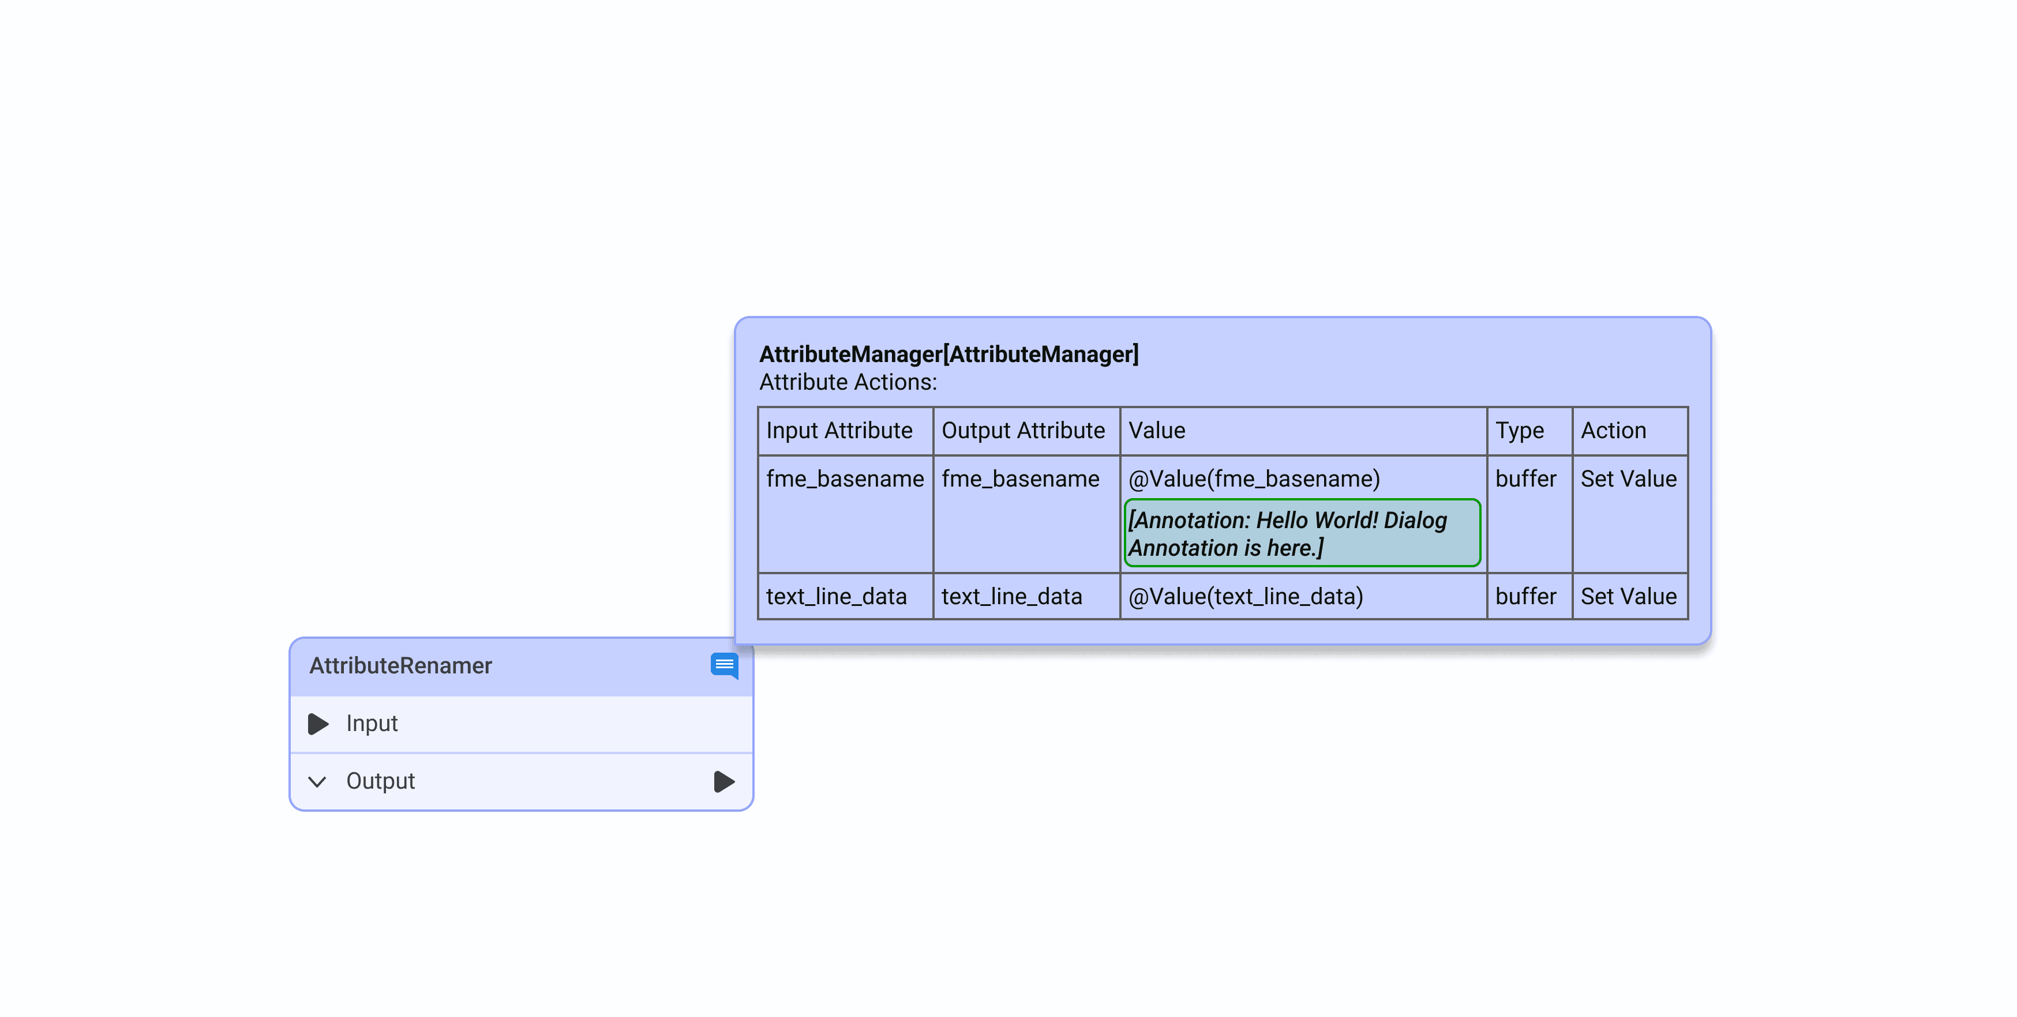Click the @Value(fme_basename) cell
The width and height of the screenshot is (2017, 1017).
coord(1254,479)
